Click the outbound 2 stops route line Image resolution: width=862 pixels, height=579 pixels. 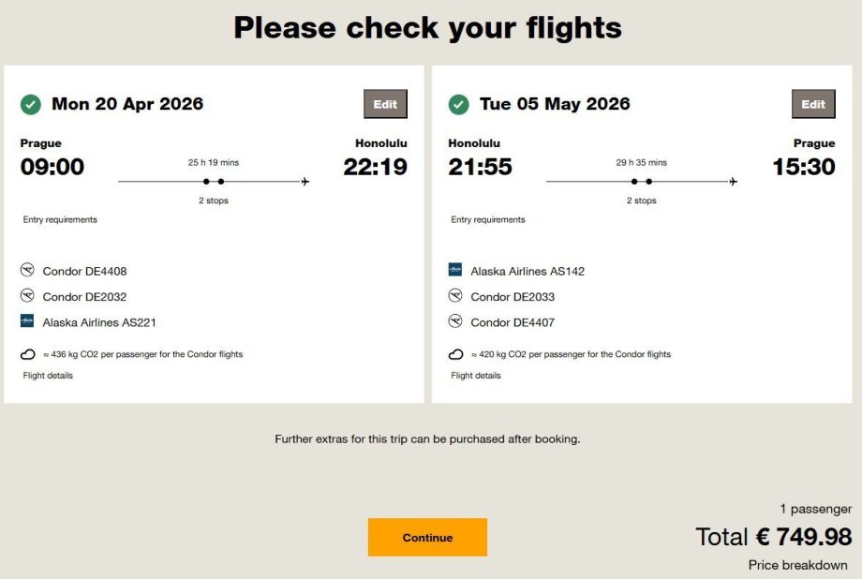point(214,182)
